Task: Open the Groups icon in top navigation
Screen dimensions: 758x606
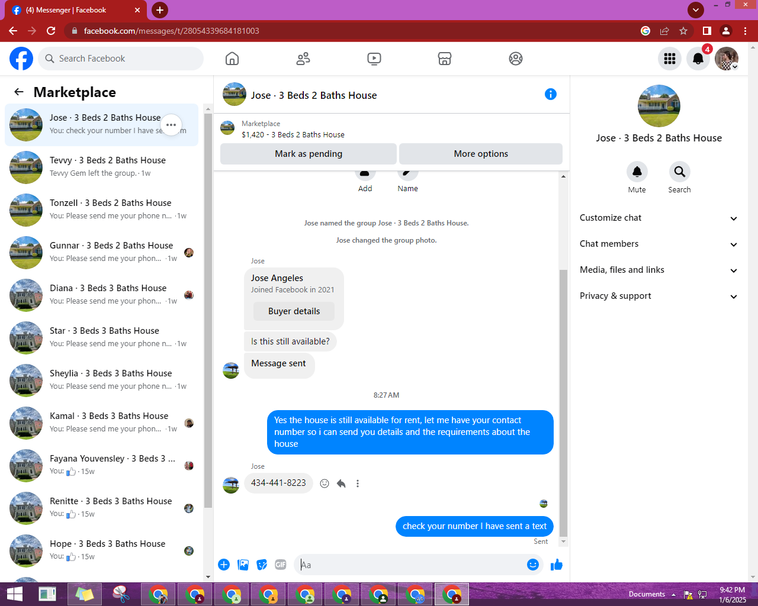Action: (x=516, y=59)
